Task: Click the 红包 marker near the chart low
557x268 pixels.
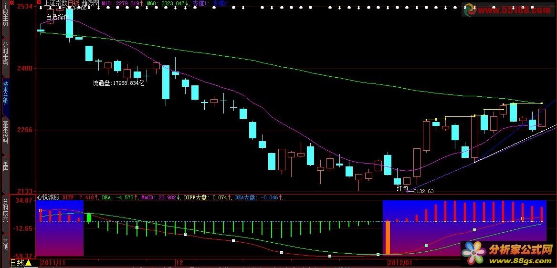Action: [x=402, y=188]
